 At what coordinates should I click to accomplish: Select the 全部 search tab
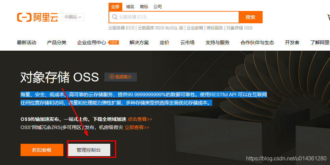(x=115, y=7)
